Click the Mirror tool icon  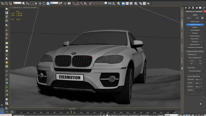tap(110, 4)
